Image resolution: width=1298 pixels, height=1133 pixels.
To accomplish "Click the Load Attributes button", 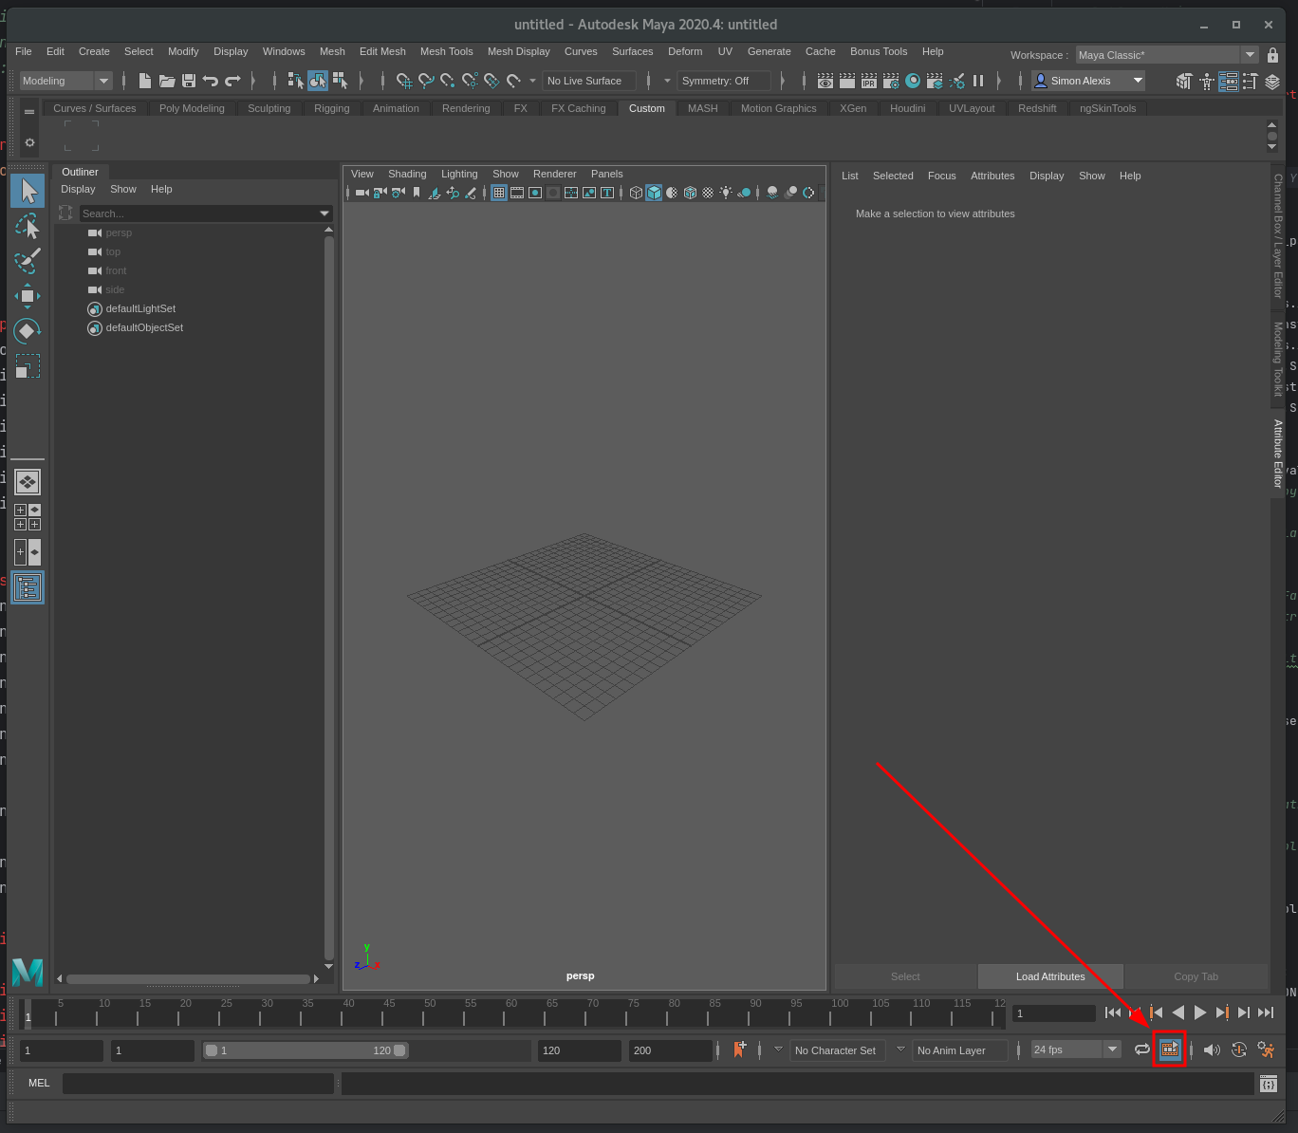I will [x=1050, y=976].
